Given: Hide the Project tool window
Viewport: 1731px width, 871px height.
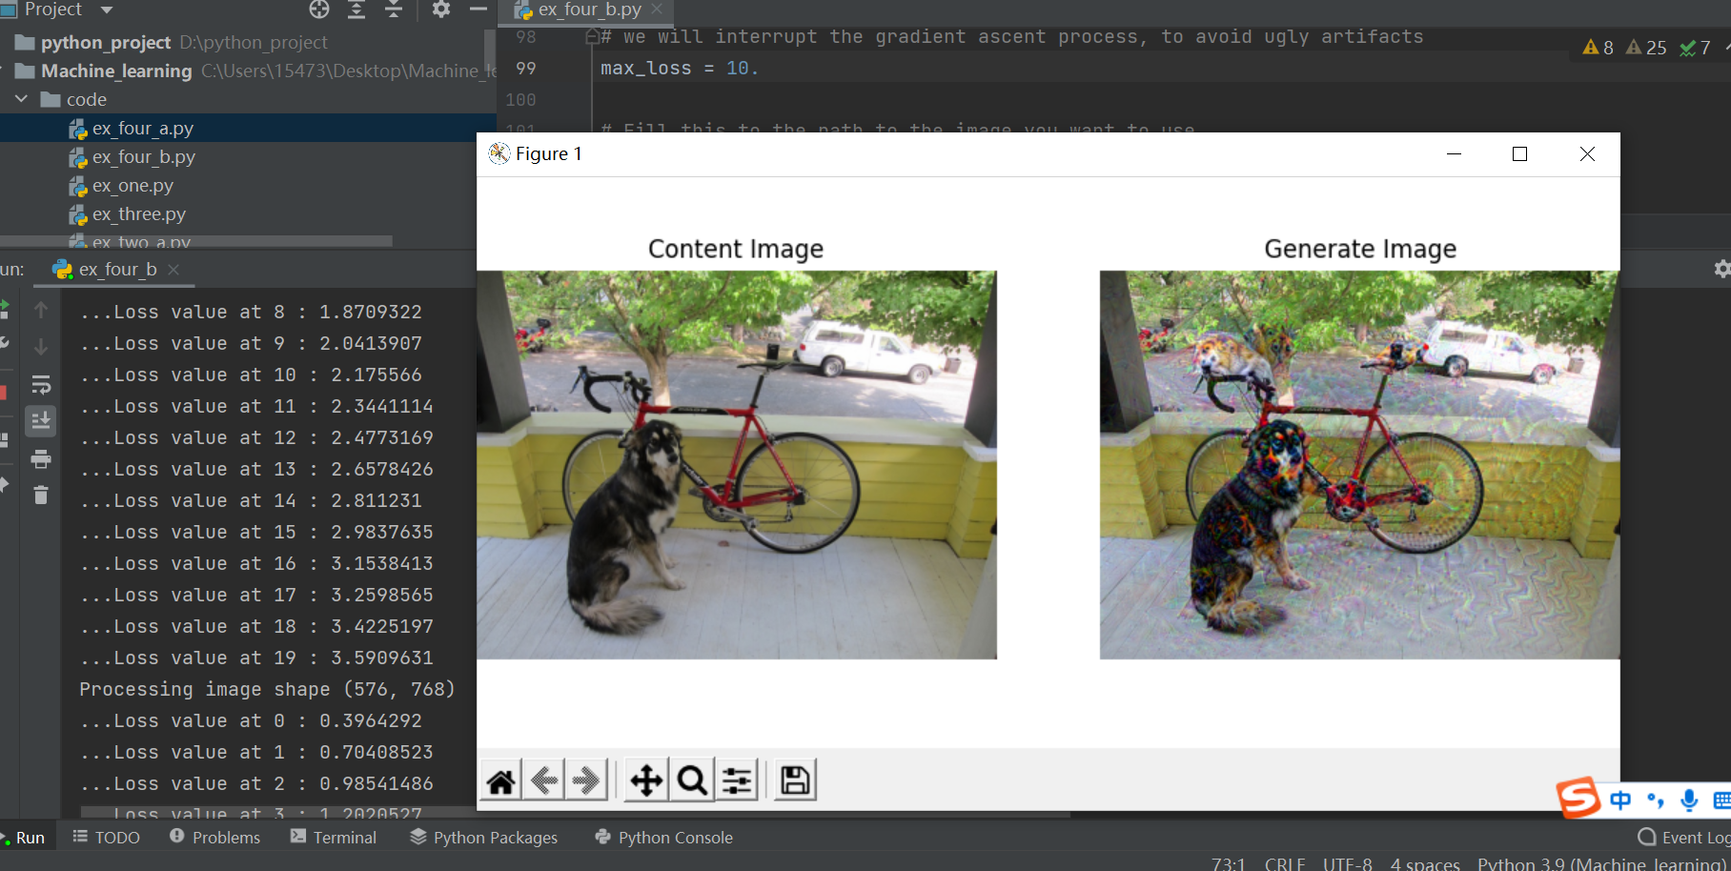Looking at the screenshot, I should click(479, 10).
